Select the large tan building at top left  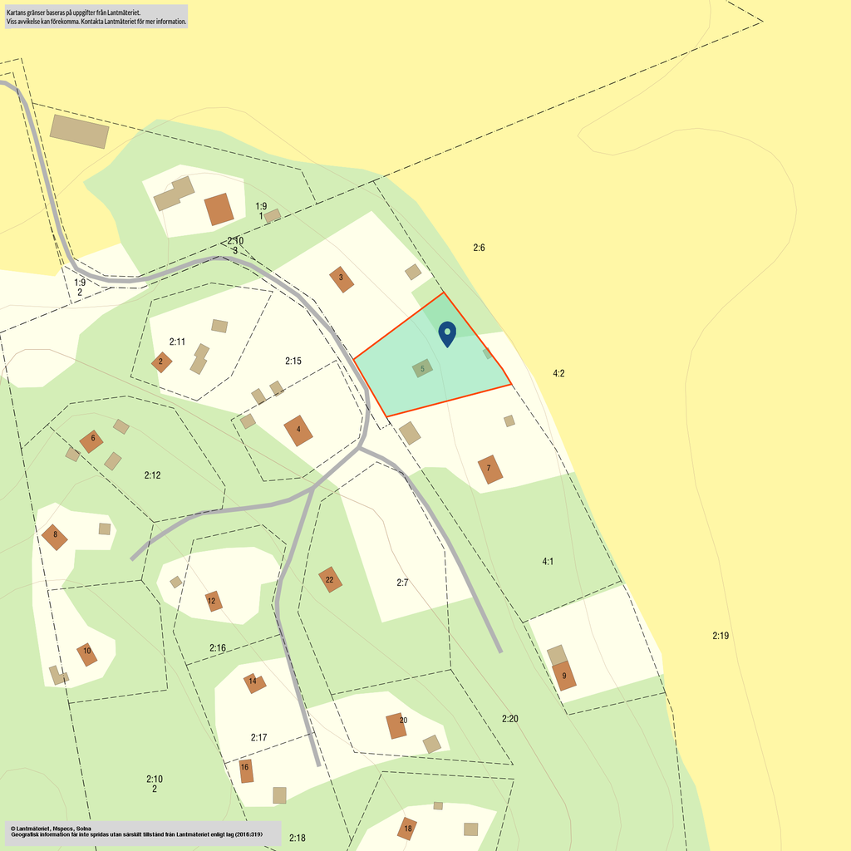(x=80, y=131)
